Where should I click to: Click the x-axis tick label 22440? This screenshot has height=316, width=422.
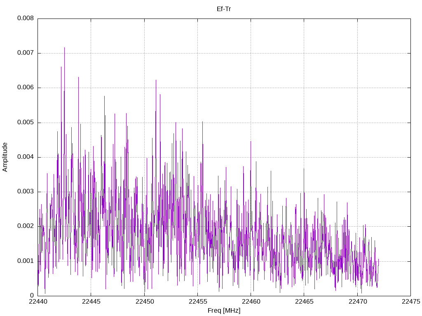[38, 302]
